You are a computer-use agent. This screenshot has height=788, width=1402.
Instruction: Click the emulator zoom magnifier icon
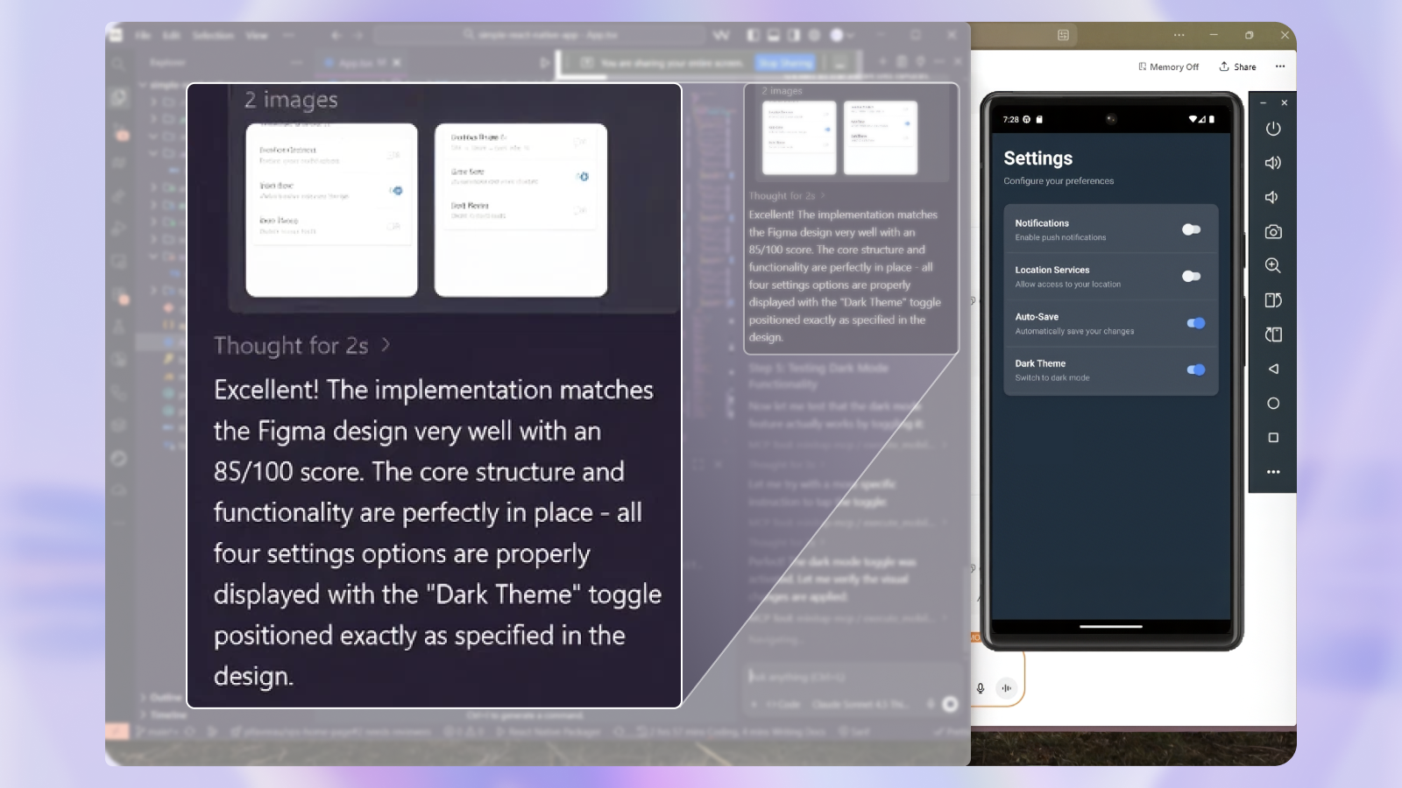coord(1273,266)
